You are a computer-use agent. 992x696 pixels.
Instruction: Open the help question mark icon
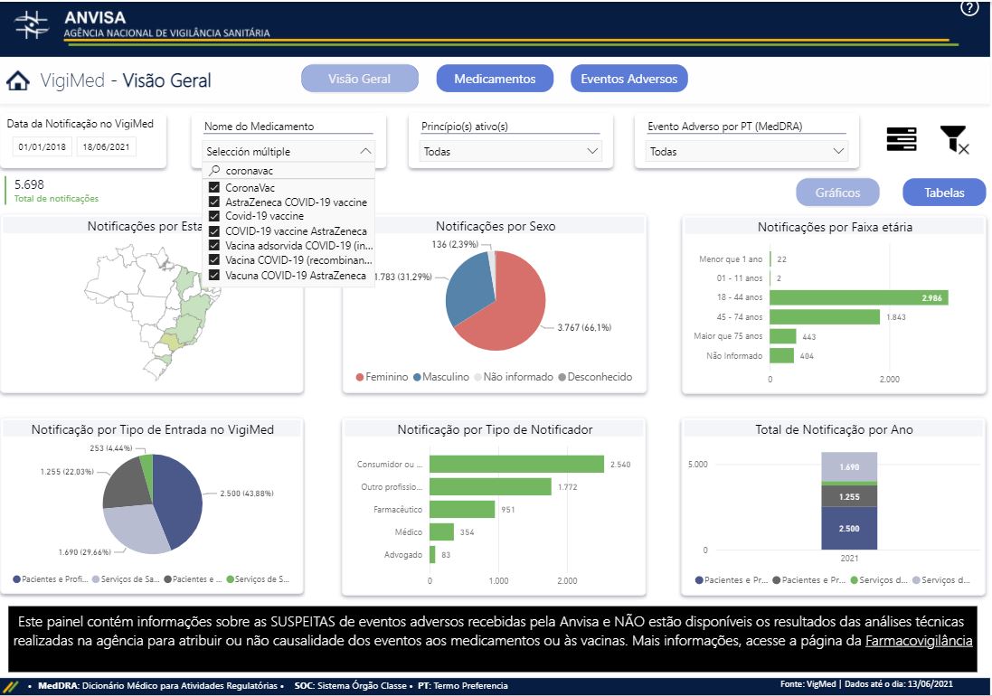coord(968,7)
